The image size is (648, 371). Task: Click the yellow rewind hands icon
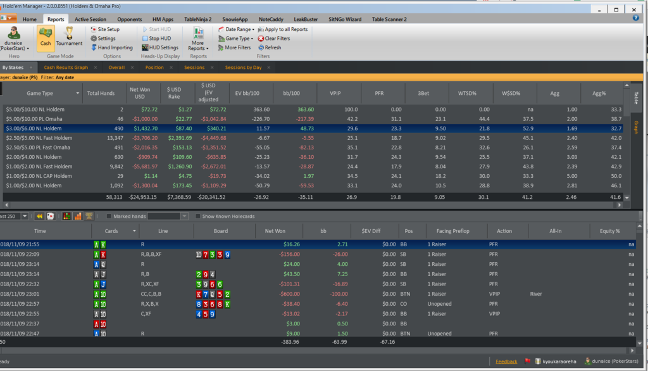click(39, 217)
